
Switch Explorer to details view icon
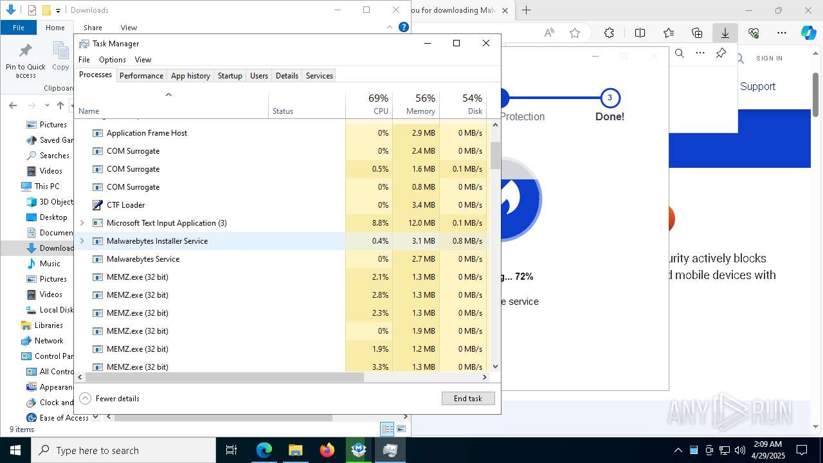(387, 429)
